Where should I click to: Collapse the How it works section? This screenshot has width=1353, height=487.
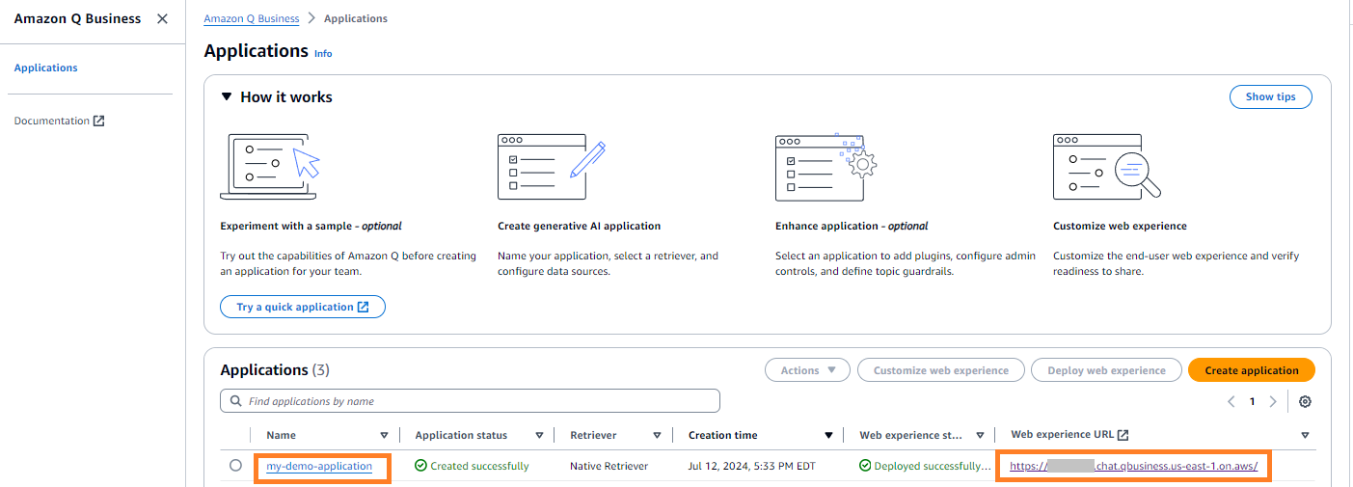[227, 96]
